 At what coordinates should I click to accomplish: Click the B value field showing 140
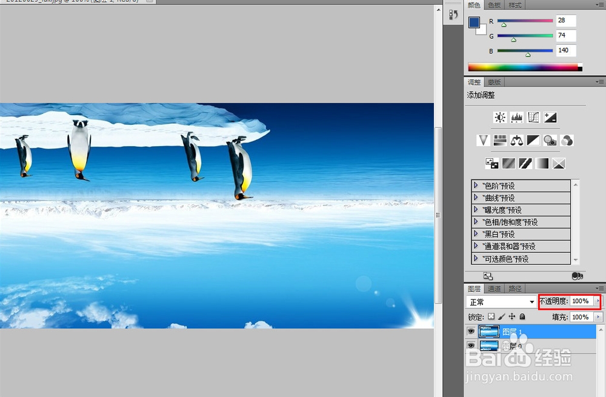click(x=566, y=50)
